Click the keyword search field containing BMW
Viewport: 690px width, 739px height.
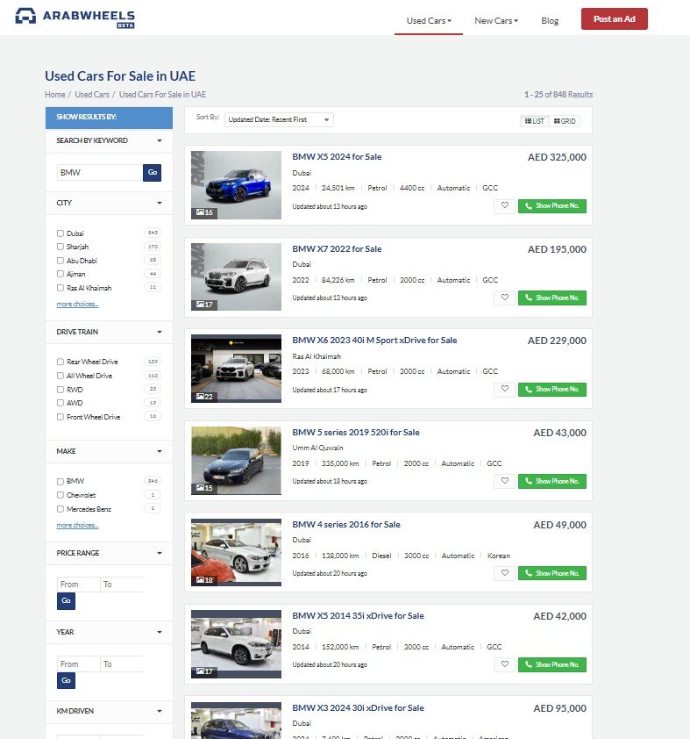[x=100, y=173]
